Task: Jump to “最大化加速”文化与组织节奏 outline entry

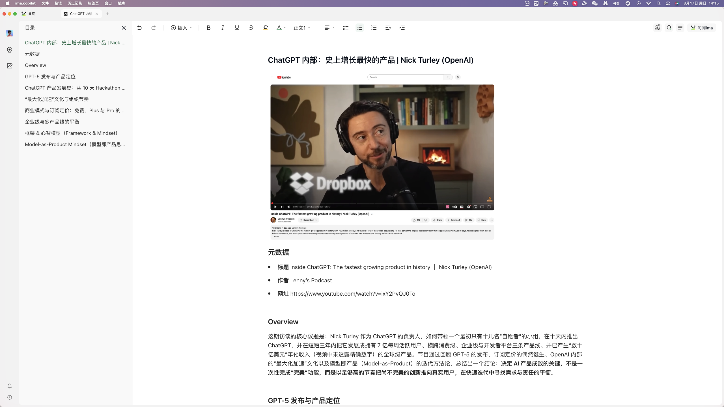Action: [x=57, y=99]
